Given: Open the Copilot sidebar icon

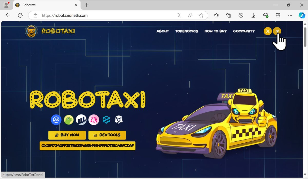Looking at the screenshot, I should click(302, 15).
